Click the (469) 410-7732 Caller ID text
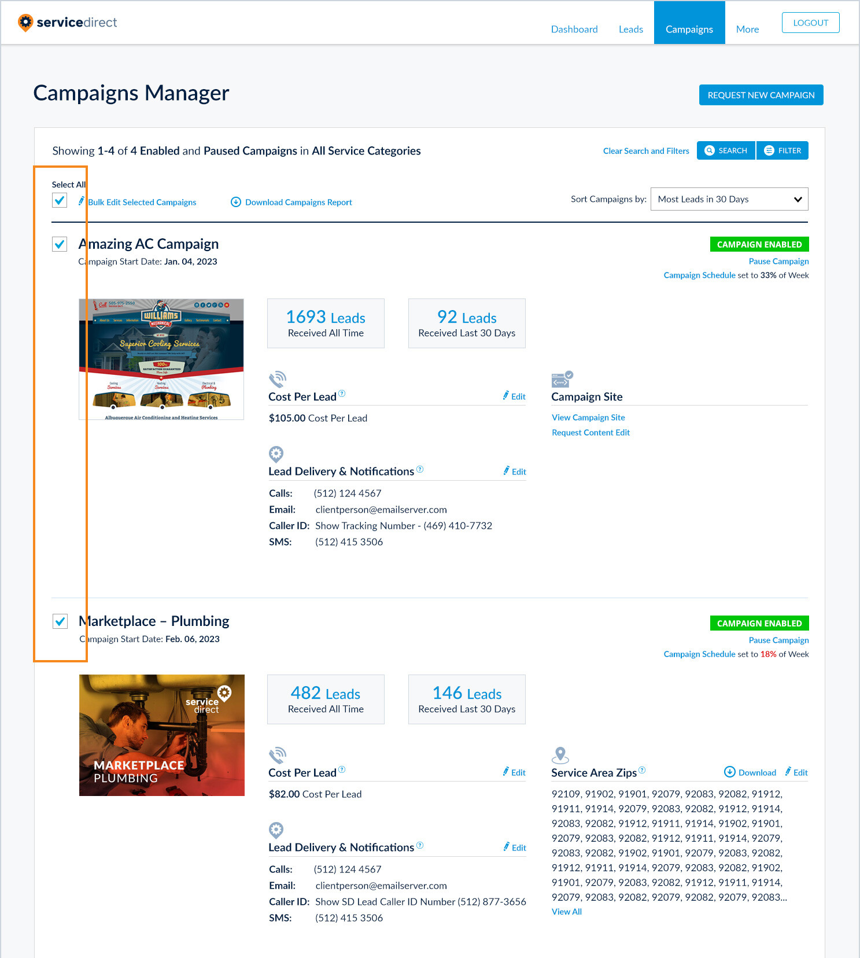The width and height of the screenshot is (860, 958). tap(457, 525)
